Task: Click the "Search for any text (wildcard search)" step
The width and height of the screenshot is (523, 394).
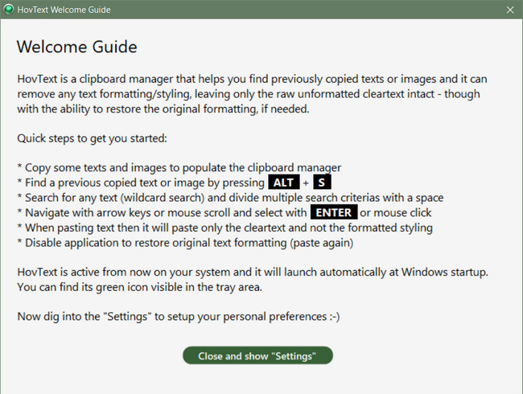Action: [230, 198]
